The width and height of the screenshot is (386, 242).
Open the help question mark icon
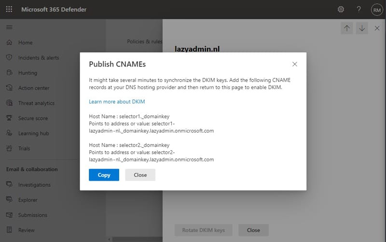(359, 9)
